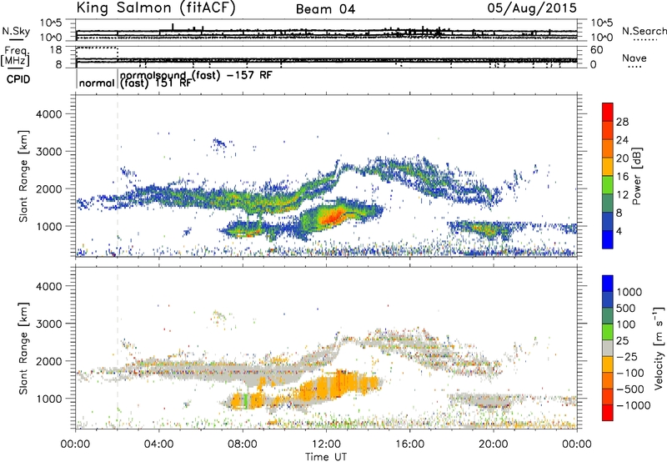Click the dashed vertical CPID marker in power panel
Viewport: 667px width, 462px height.
[118, 176]
